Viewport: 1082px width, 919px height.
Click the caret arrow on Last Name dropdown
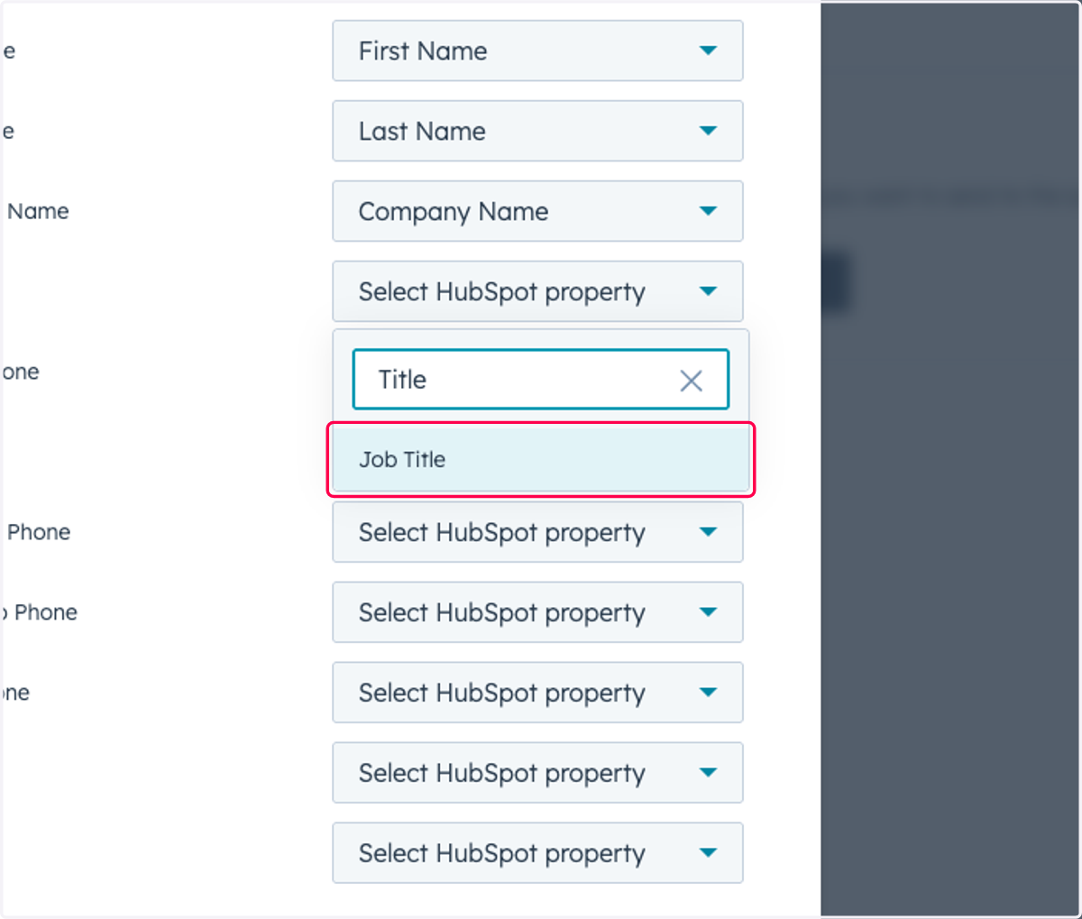tap(709, 131)
